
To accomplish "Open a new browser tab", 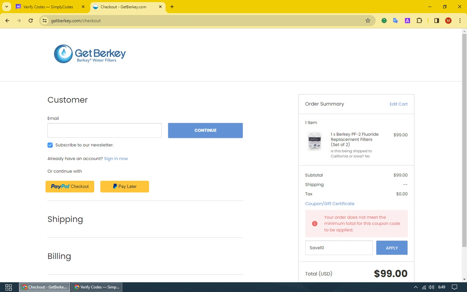I will (x=172, y=7).
